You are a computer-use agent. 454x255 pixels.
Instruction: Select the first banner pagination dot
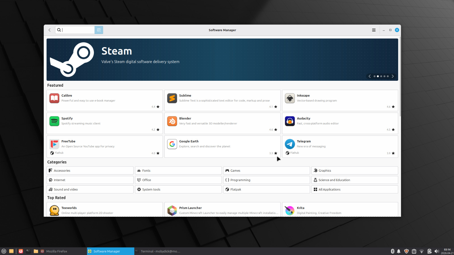coord(375,76)
